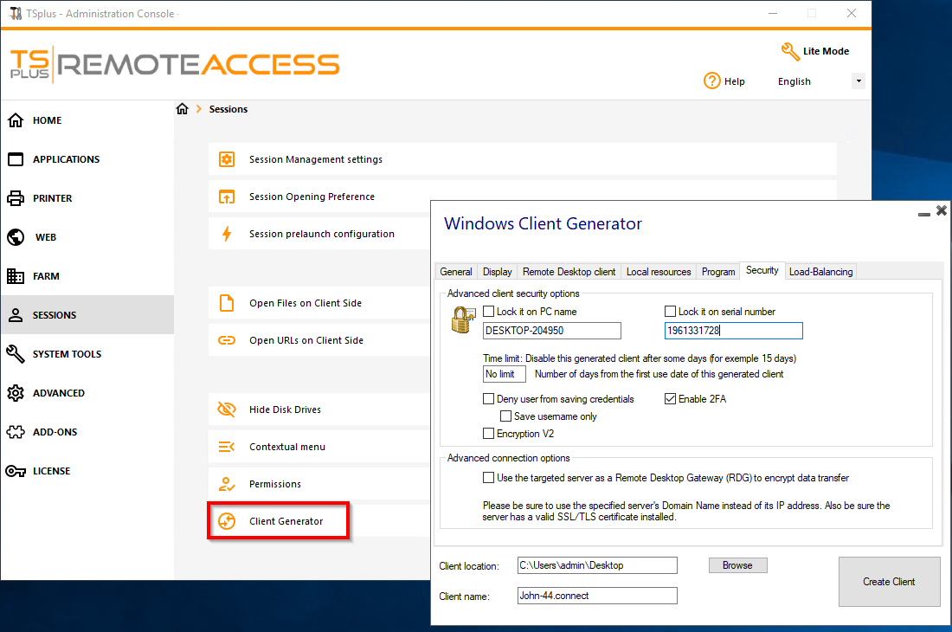Open Session Management settings
Screen dimensions: 952x632
315,159
